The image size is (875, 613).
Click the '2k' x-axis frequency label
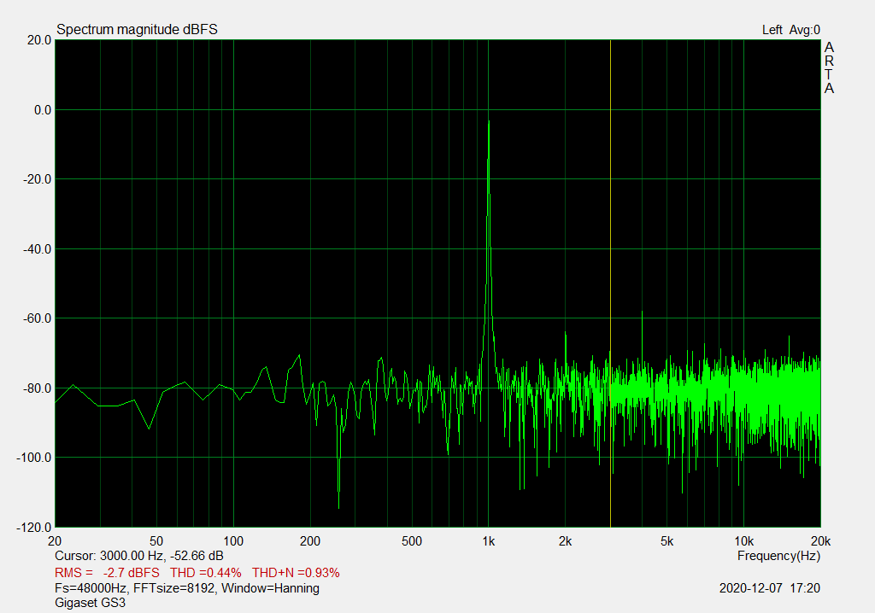566,541
